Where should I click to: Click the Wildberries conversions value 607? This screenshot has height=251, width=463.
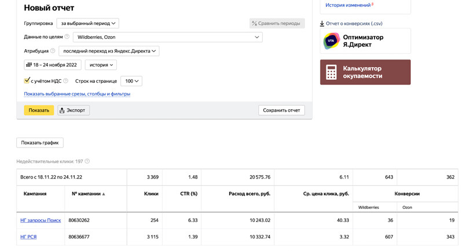pos(389,237)
